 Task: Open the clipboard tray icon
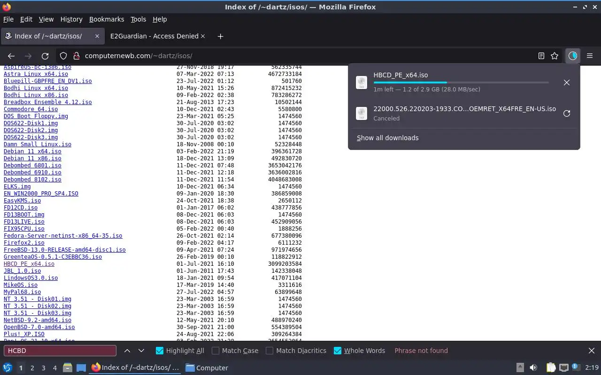coord(551,367)
